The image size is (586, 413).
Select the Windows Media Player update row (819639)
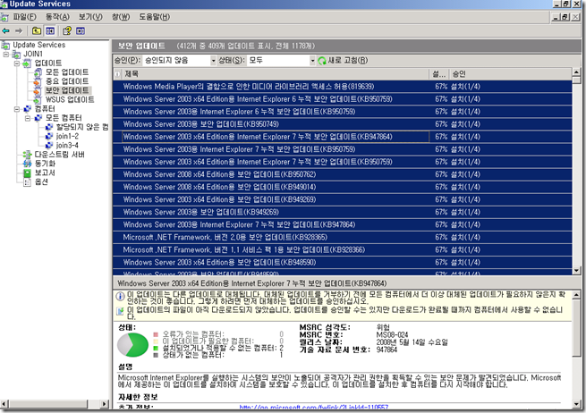click(x=343, y=87)
